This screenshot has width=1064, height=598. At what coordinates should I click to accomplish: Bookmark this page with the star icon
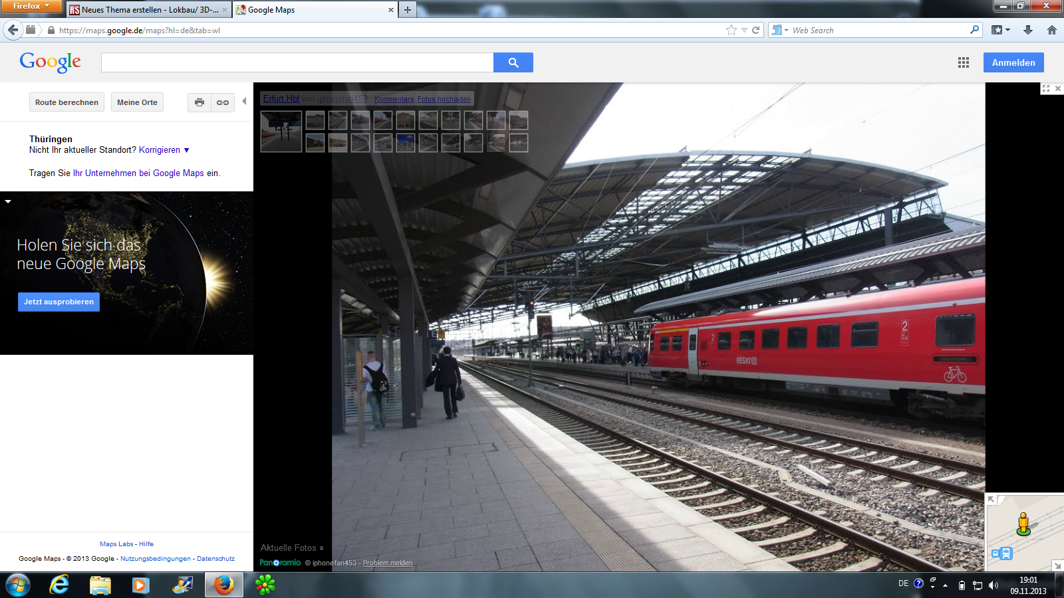pos(731,30)
